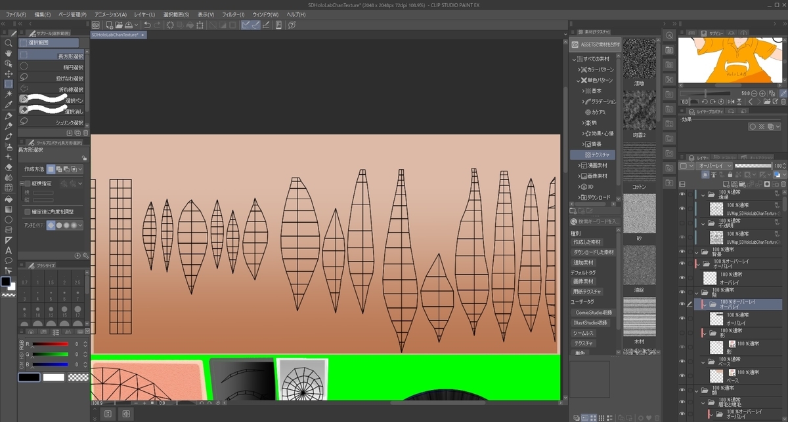This screenshot has height=422, width=788.
Task: Click the Redo arrow in the command bar
Action: (158, 25)
